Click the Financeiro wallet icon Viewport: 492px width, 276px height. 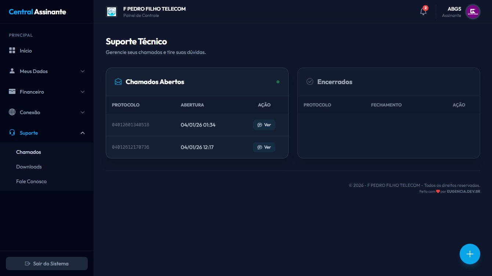(12, 92)
